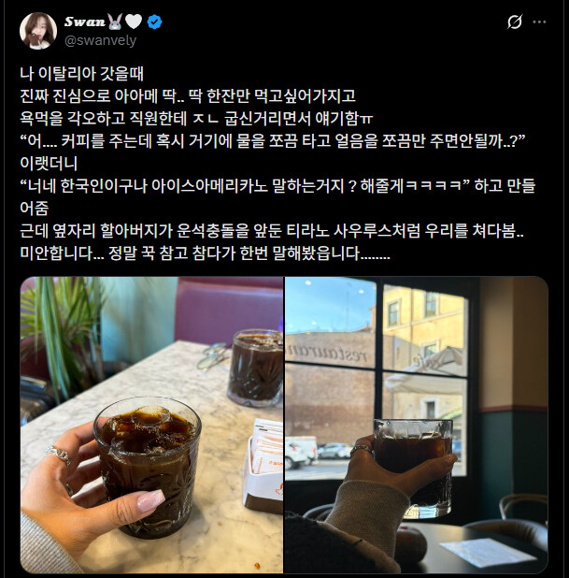Open right photo of glass by window

pyautogui.click(x=417, y=425)
